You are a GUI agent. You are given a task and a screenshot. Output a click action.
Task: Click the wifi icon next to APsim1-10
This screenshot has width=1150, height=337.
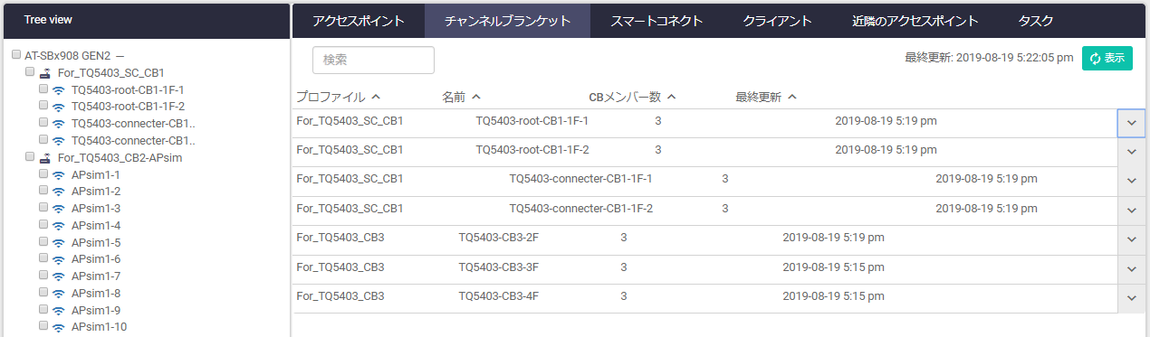(x=59, y=327)
